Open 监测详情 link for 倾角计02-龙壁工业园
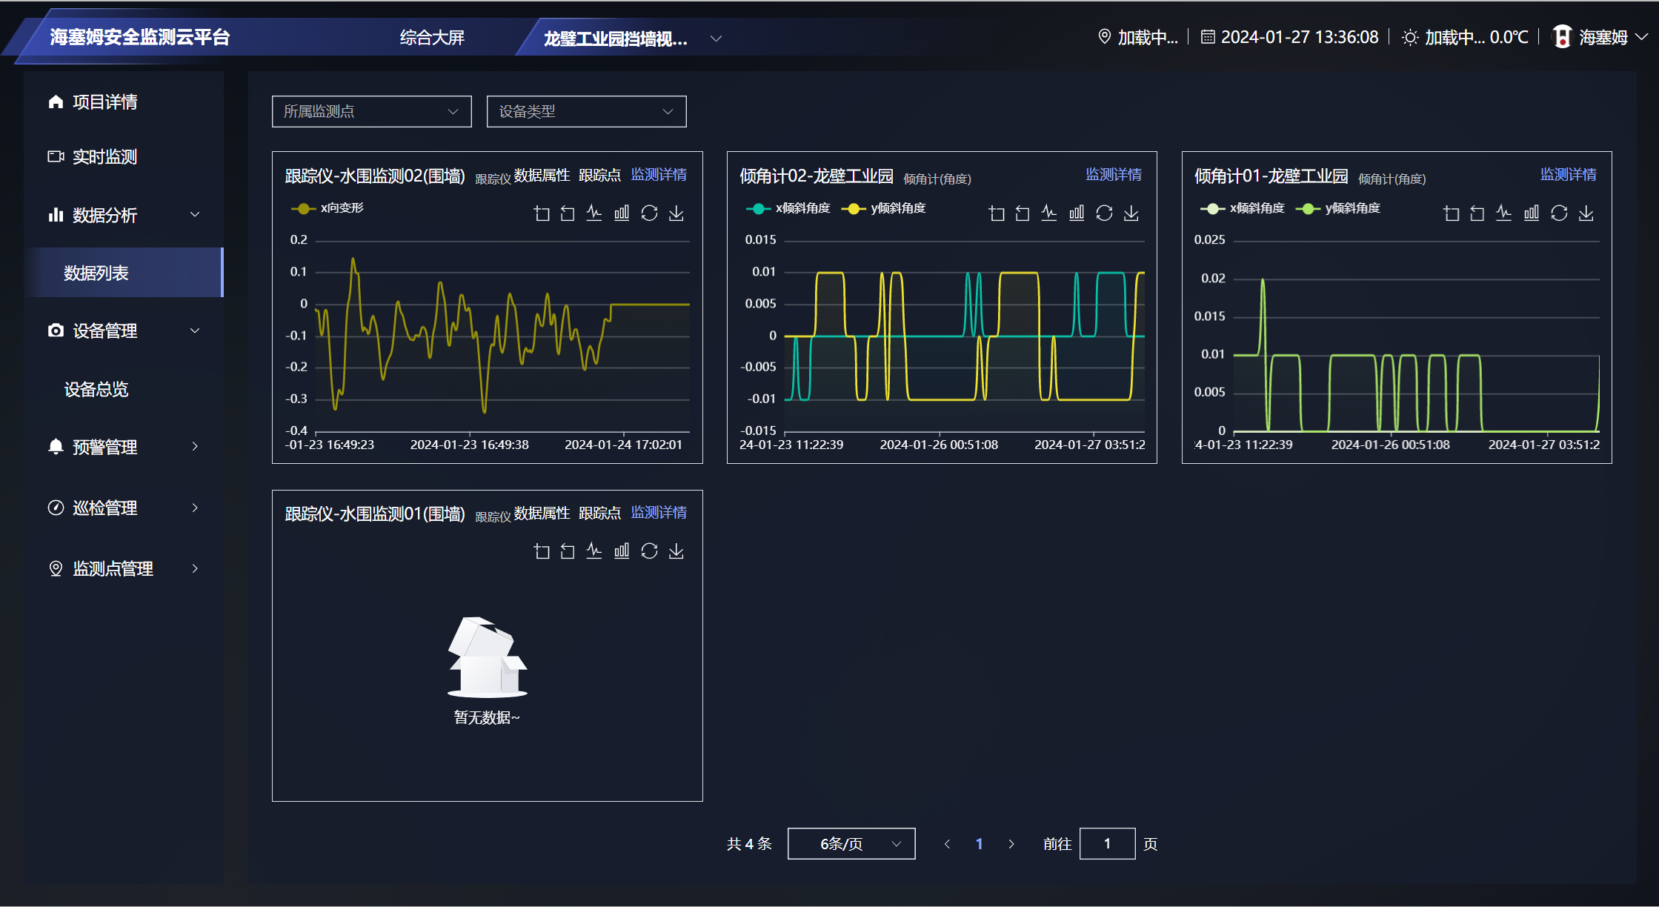 coord(1114,174)
